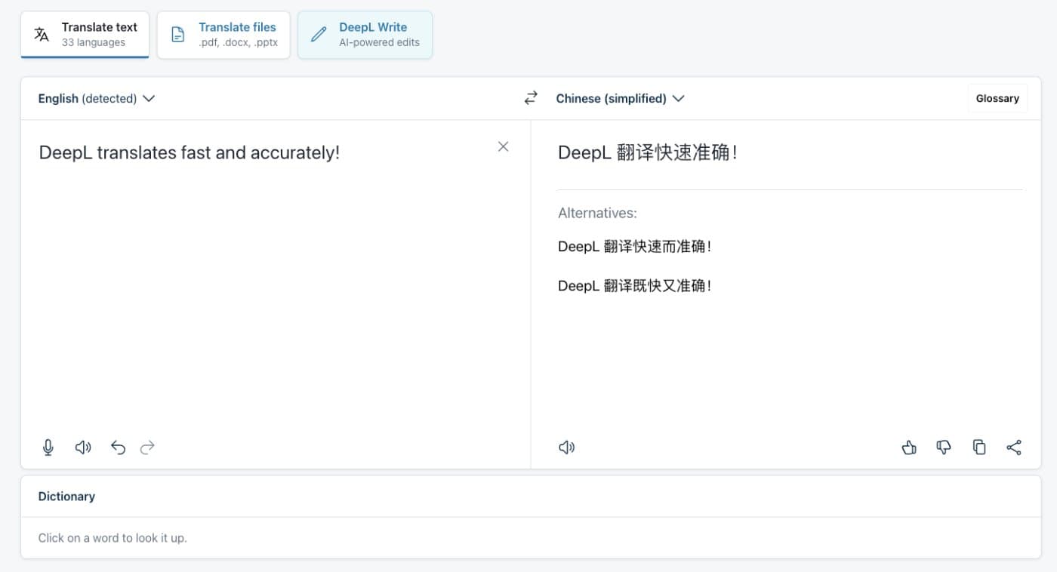Give thumbs up to the translation

pos(909,447)
